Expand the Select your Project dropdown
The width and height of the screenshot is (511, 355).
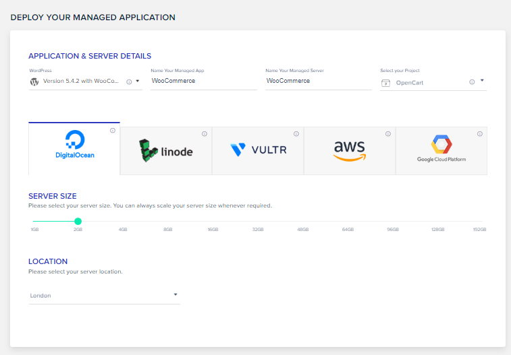[x=481, y=81]
